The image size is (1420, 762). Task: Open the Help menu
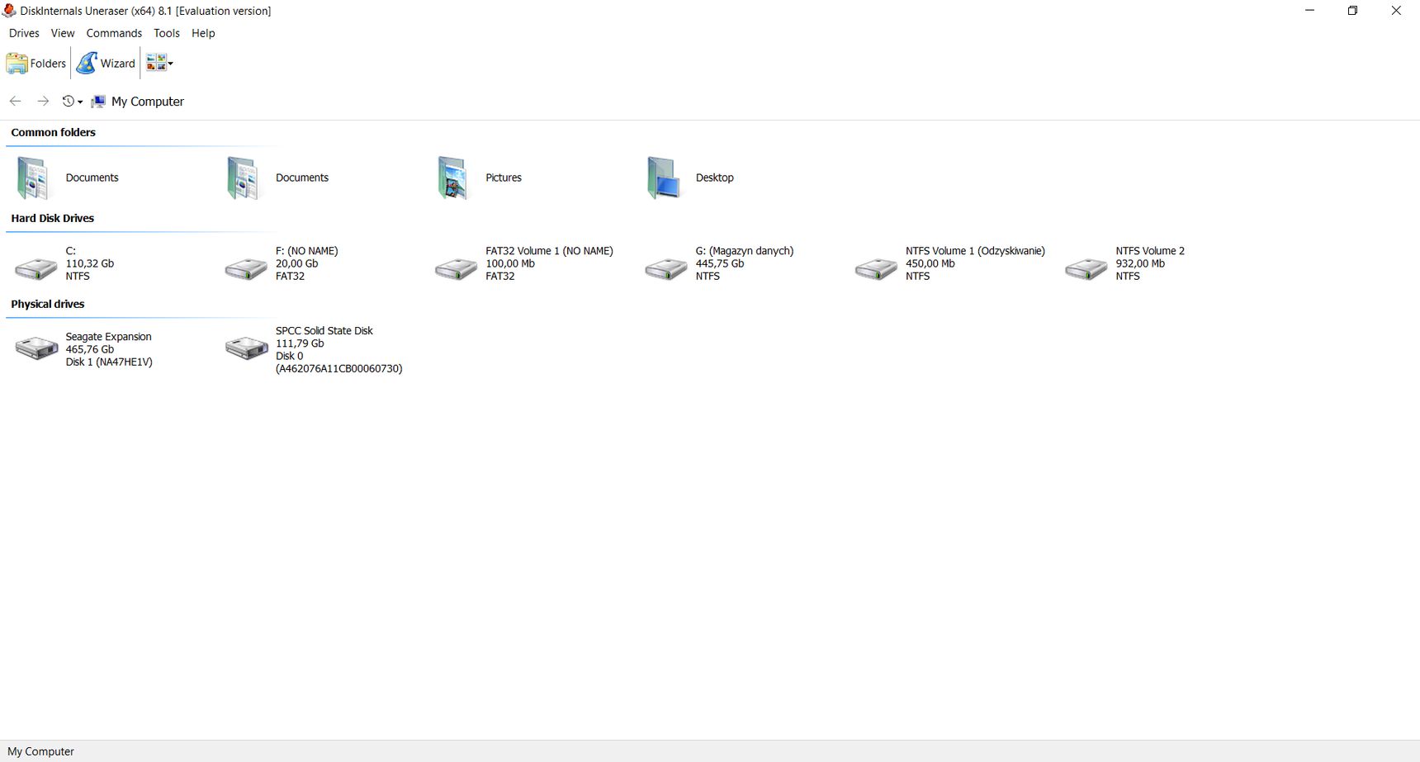pyautogui.click(x=203, y=33)
